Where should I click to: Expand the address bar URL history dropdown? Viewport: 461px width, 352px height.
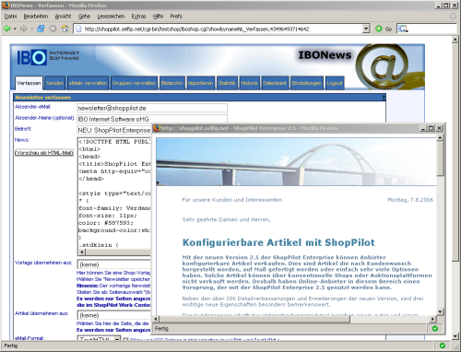[366, 29]
